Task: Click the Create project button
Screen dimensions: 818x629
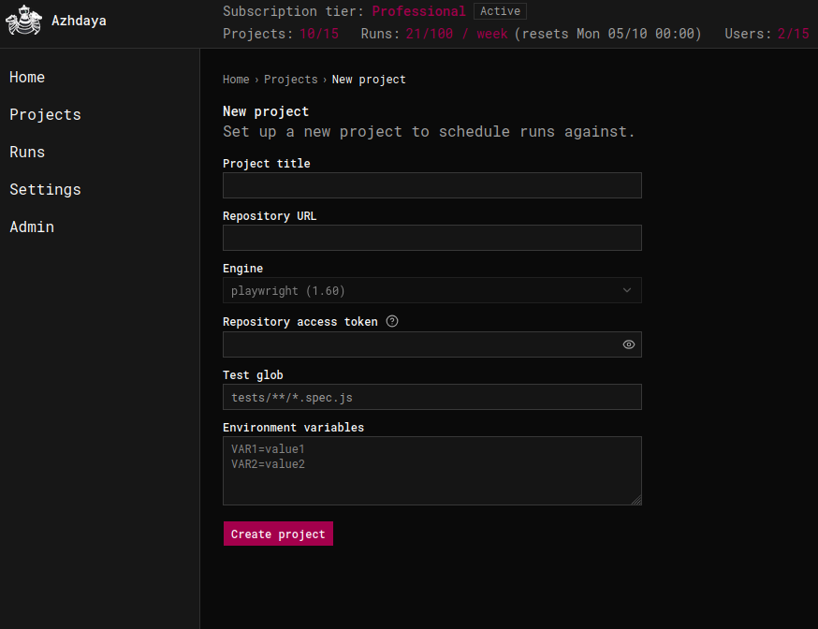Action: [278, 534]
